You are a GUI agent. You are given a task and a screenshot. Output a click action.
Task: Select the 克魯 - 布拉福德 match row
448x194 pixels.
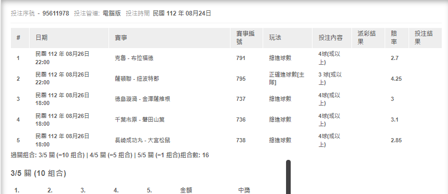tap(226, 58)
